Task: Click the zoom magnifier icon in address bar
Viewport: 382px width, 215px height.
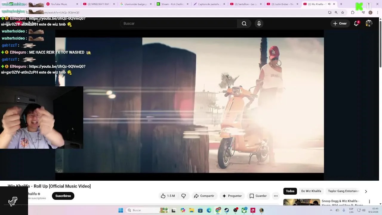Action: click(336, 13)
